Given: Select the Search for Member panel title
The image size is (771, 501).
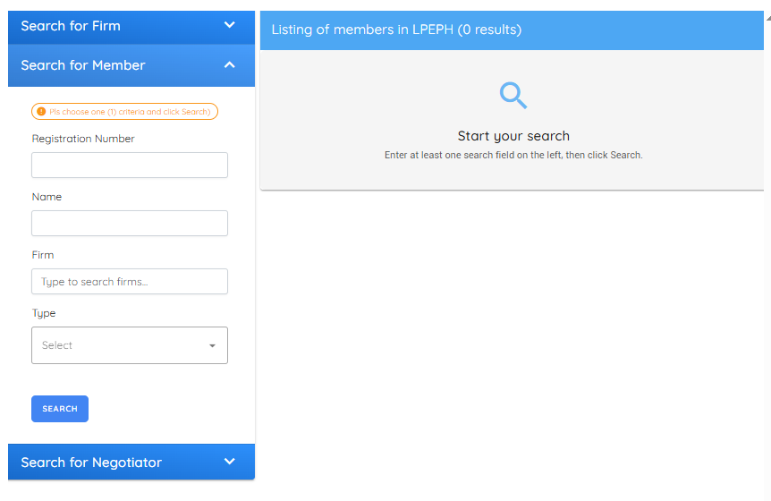Looking at the screenshot, I should coord(83,65).
